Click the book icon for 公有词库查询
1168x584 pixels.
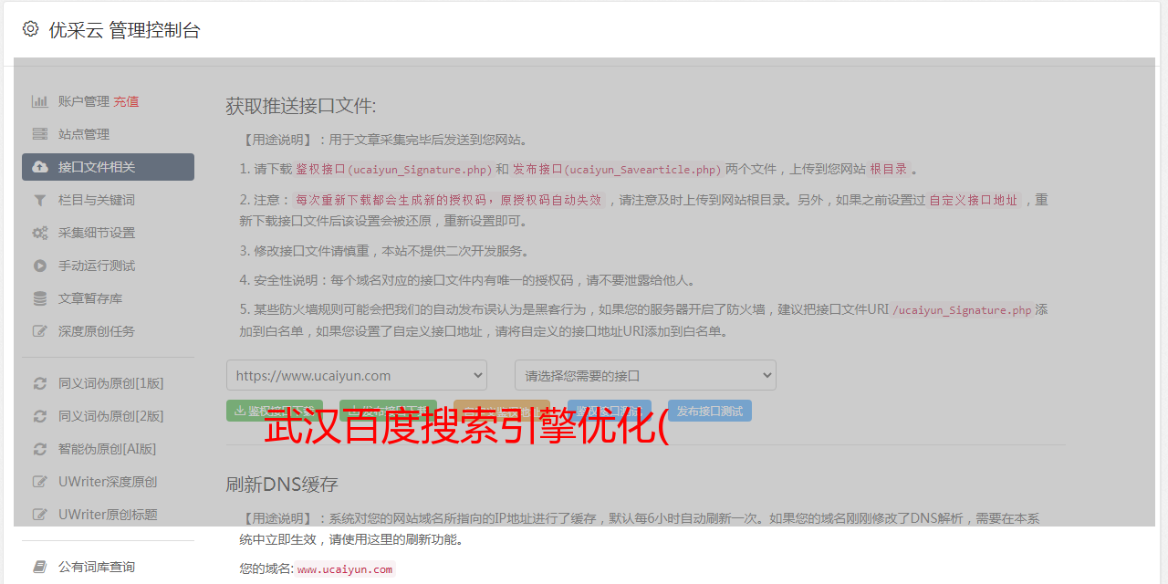(x=39, y=567)
